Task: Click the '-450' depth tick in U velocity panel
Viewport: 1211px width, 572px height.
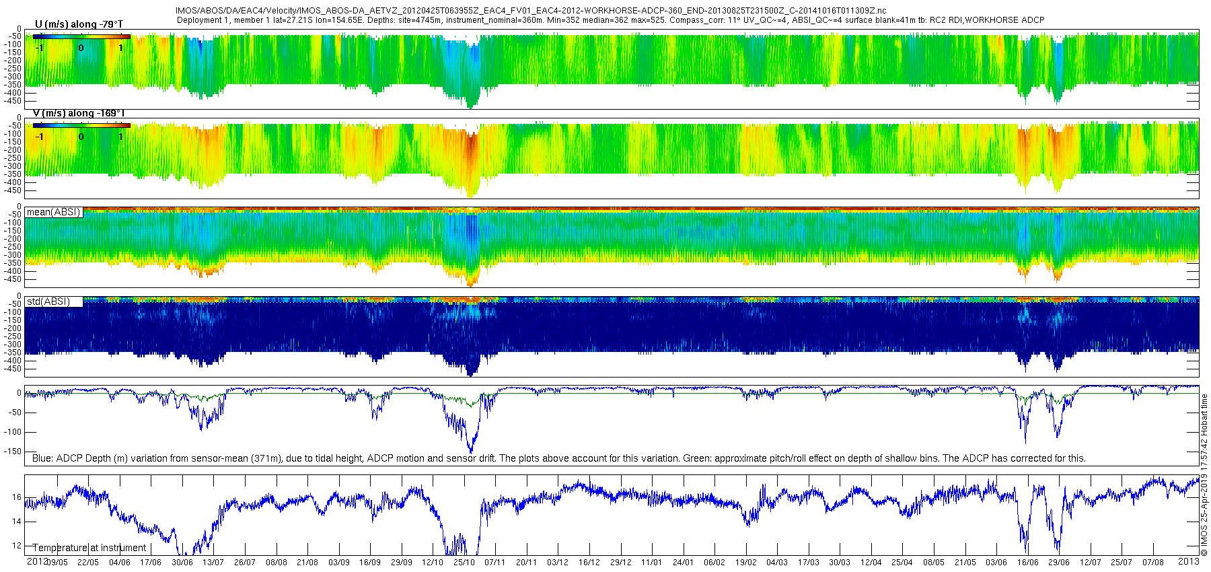Action: click(13, 101)
